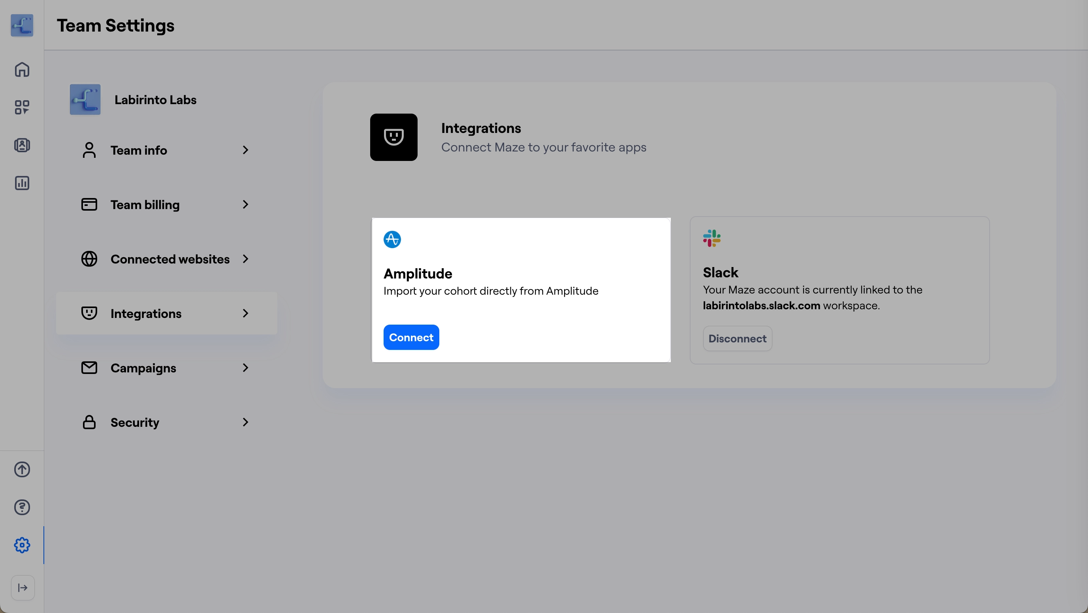Expand the Team info section
This screenshot has height=613, width=1088.
(x=166, y=150)
